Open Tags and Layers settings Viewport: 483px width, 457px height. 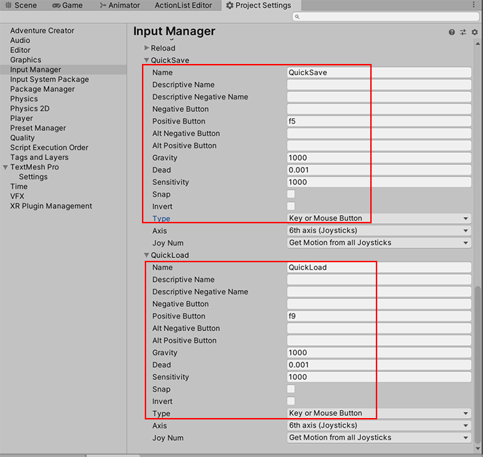[x=39, y=157]
